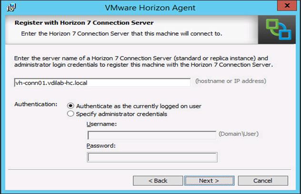Click the VMware Horizon logo in the header

click(x=277, y=29)
